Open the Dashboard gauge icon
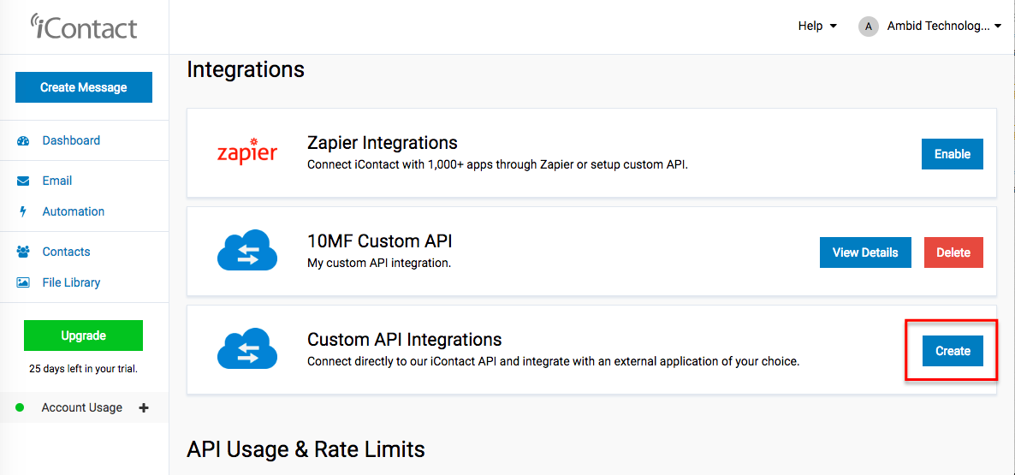Image resolution: width=1015 pixels, height=475 pixels. coord(23,140)
